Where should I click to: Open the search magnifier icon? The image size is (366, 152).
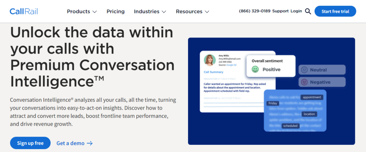[x=308, y=11]
